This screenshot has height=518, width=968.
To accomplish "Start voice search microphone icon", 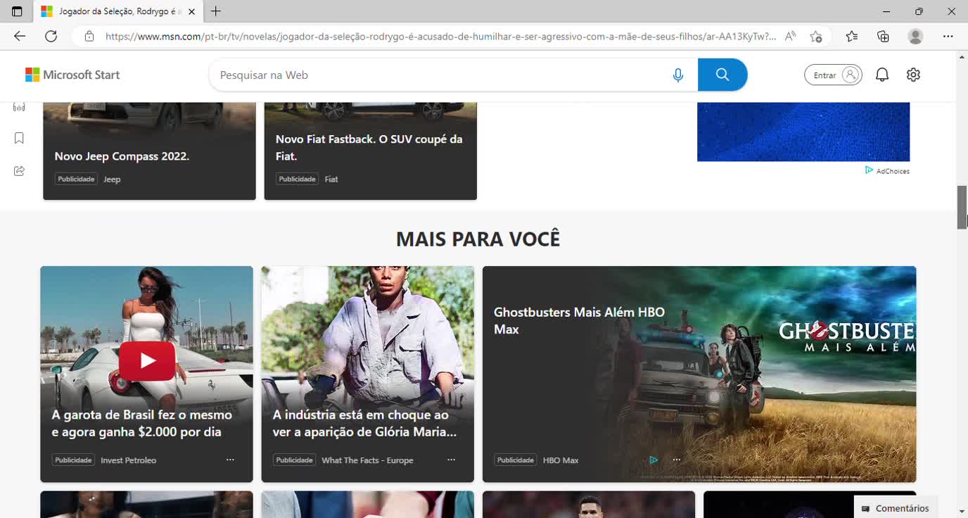I will [678, 75].
